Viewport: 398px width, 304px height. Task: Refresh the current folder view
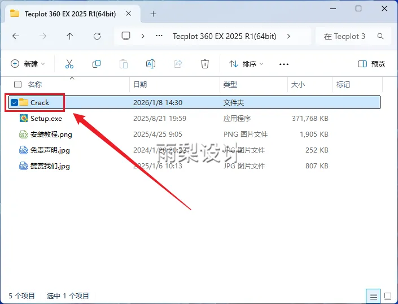(x=97, y=36)
